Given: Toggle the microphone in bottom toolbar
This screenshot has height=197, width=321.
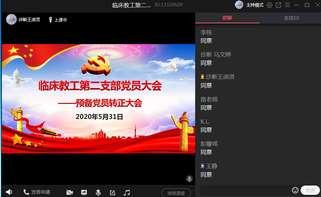Looking at the screenshot, I should click(98, 192).
